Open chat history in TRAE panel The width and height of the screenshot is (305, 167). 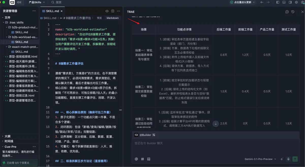point(293,12)
